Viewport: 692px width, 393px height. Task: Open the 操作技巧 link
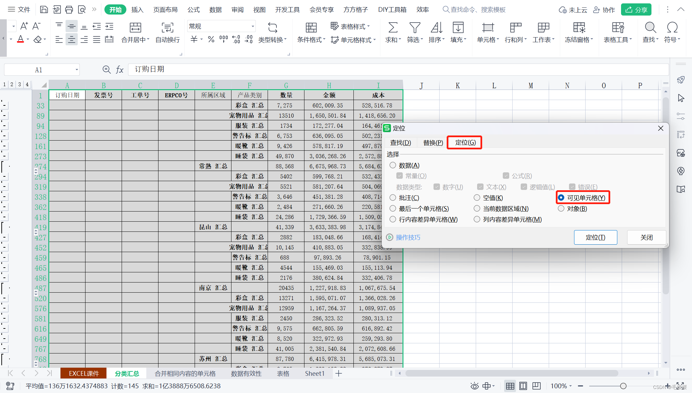pyautogui.click(x=408, y=238)
